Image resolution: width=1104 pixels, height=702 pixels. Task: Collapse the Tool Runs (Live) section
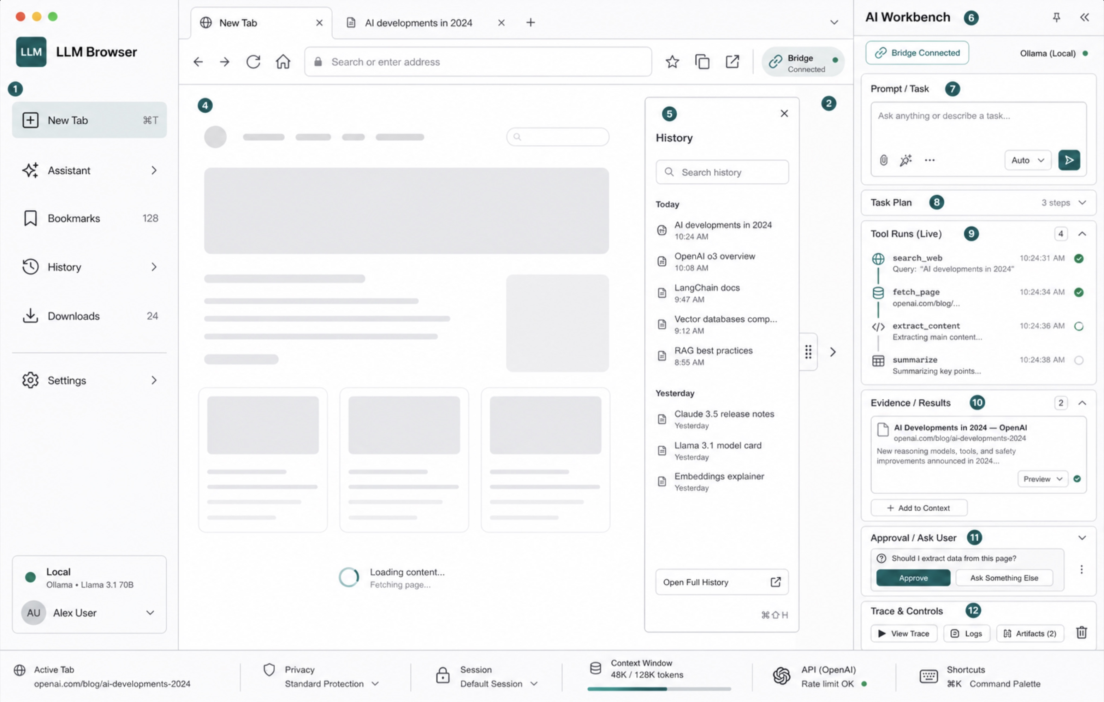click(1082, 234)
